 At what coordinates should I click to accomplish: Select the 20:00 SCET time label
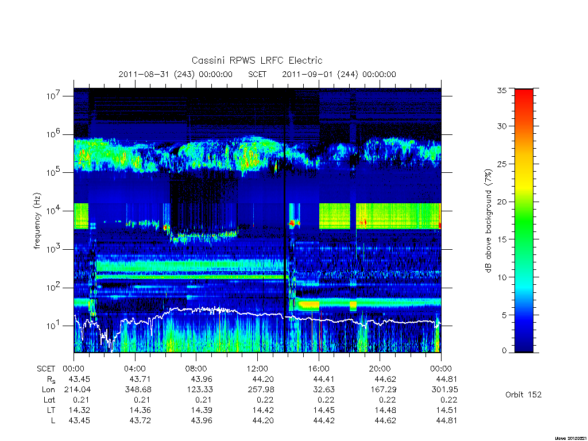(x=380, y=369)
